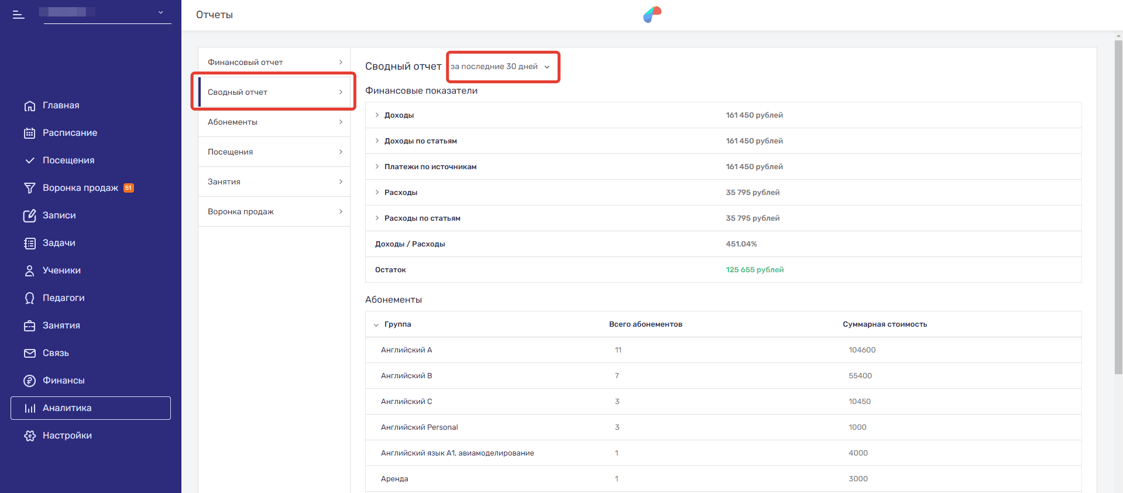Click the Воронка продаж funnel icon
This screenshot has width=1123, height=493.
click(x=30, y=189)
